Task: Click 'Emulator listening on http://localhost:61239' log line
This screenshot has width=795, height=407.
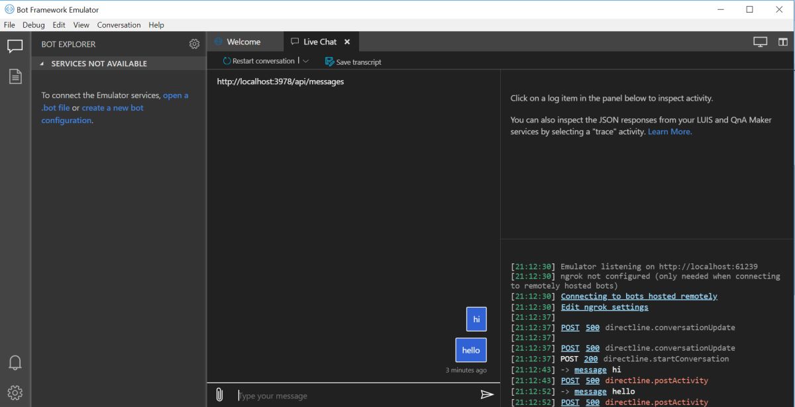Action: (659, 266)
